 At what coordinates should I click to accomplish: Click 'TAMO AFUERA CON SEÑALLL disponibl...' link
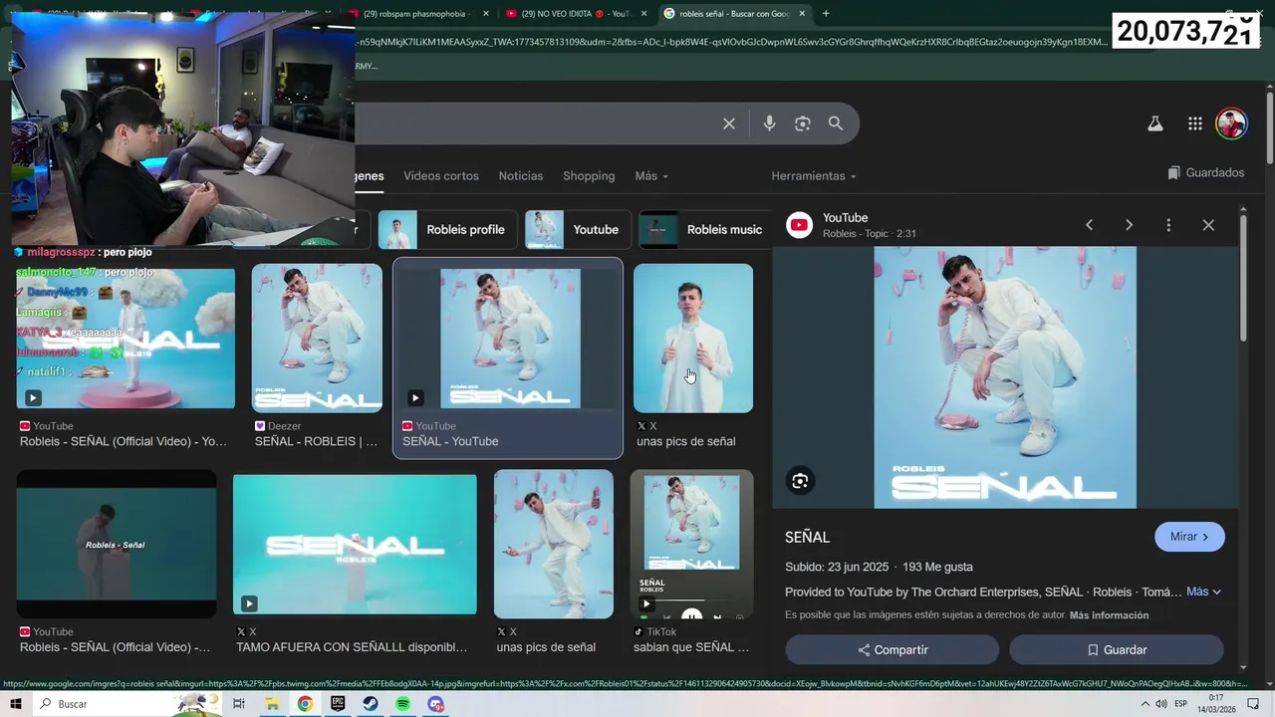pos(352,647)
